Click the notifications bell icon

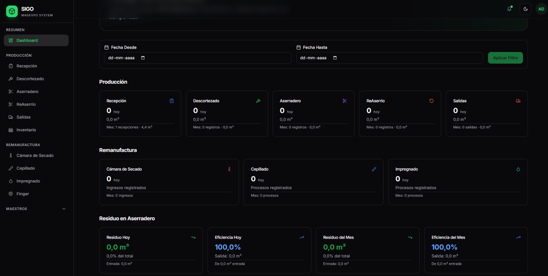(x=509, y=9)
